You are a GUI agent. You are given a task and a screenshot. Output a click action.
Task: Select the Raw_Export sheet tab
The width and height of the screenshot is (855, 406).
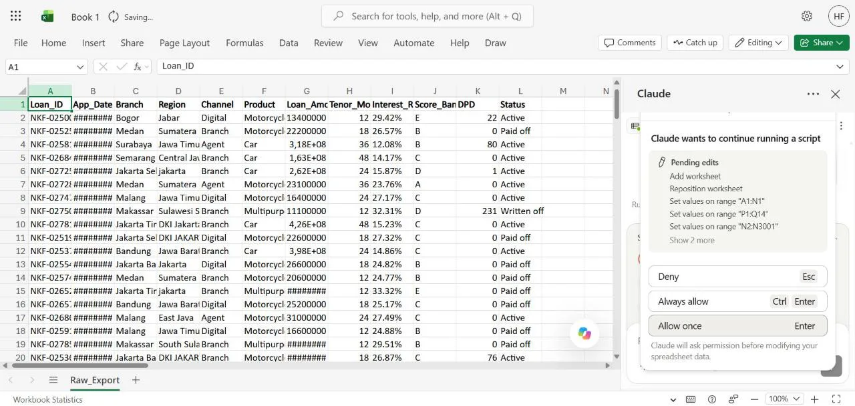pos(95,380)
